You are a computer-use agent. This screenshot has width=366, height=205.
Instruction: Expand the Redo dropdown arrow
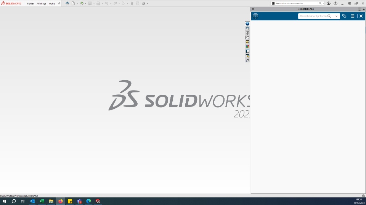point(119,3)
